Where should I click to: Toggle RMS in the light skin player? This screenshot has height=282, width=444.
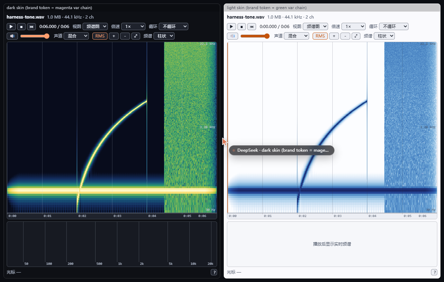pos(320,36)
